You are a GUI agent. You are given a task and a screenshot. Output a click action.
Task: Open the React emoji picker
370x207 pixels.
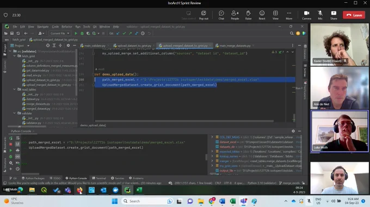[x=262, y=15]
